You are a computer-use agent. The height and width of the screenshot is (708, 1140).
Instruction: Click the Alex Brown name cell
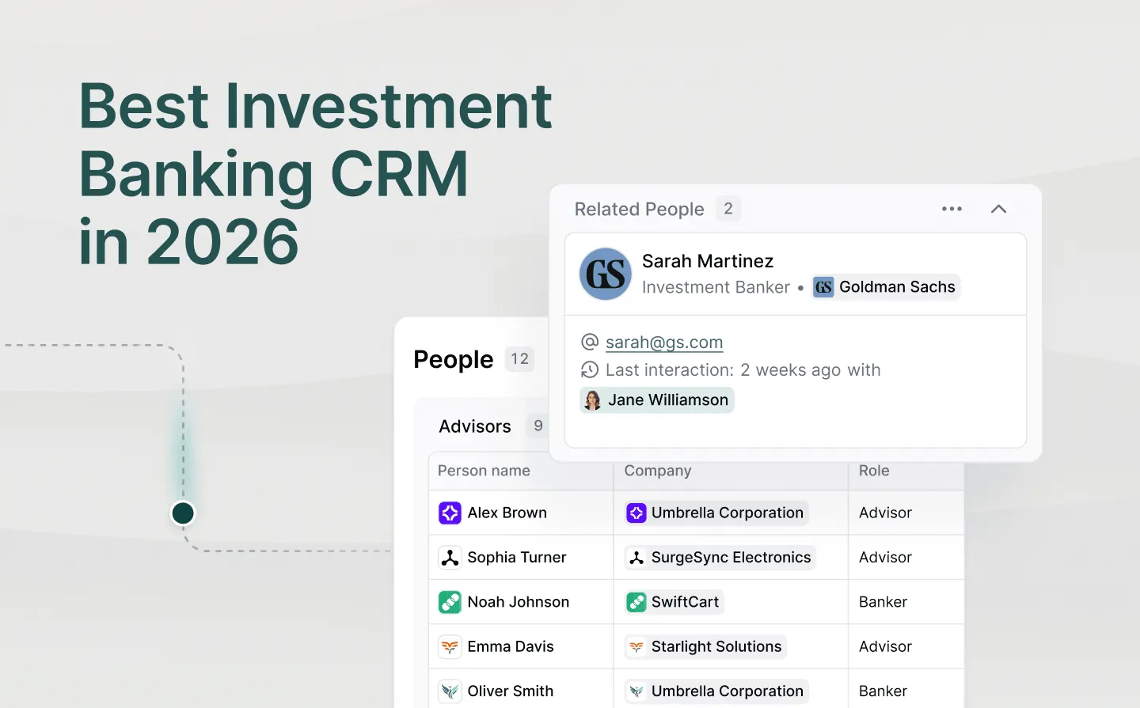(522, 513)
